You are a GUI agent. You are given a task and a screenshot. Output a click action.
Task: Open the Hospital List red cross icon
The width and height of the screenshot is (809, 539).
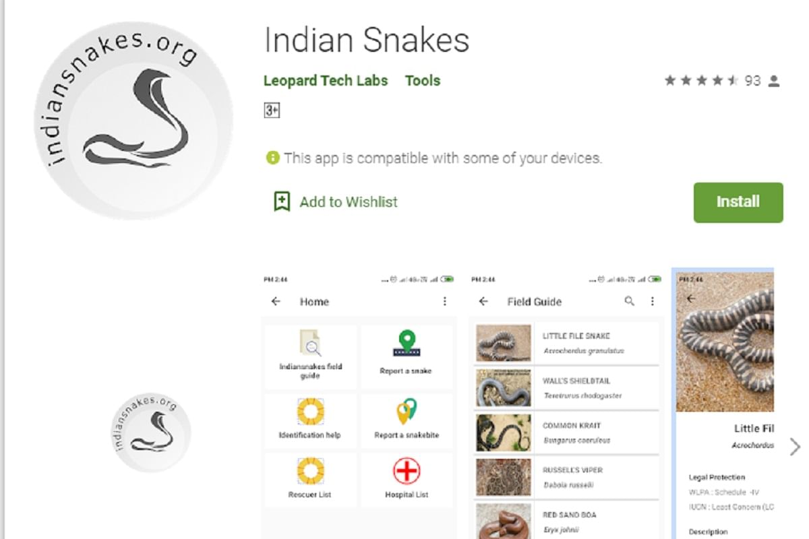[407, 471]
